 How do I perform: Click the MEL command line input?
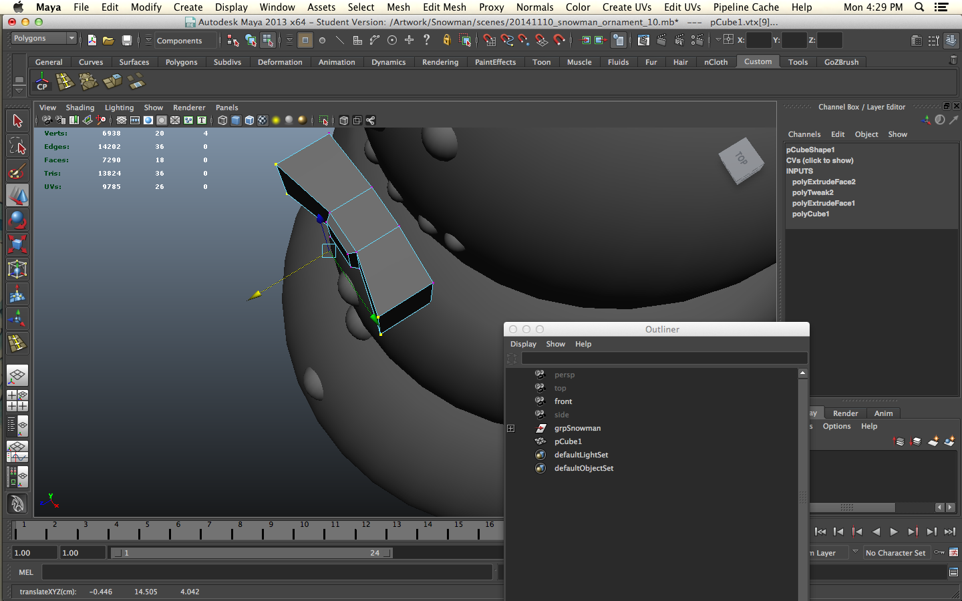(x=267, y=572)
